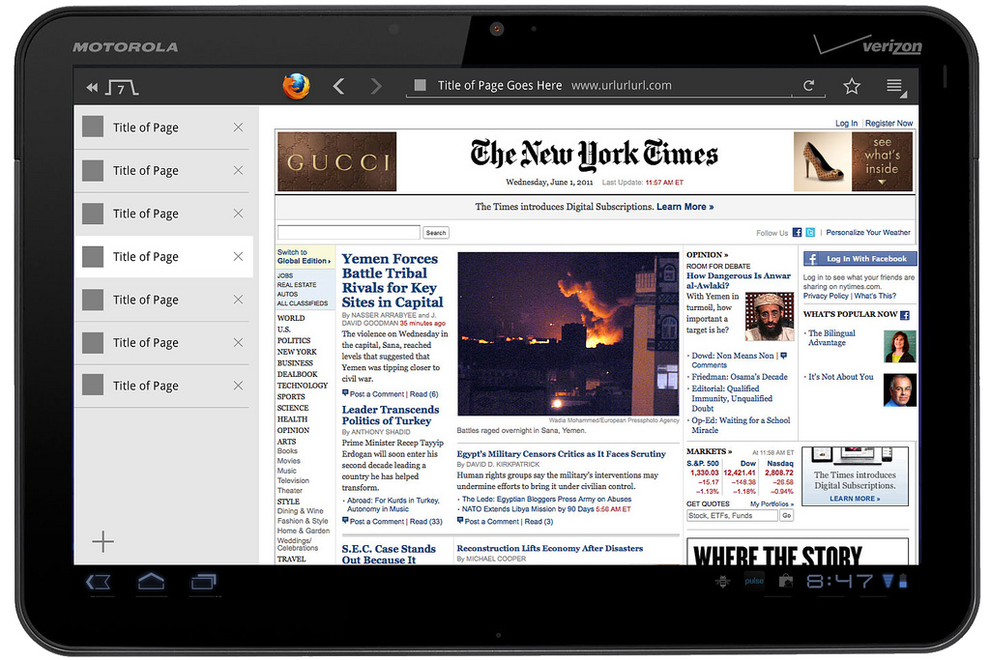
Task: Close the highlighted Title of Page tab
Action: click(x=238, y=256)
